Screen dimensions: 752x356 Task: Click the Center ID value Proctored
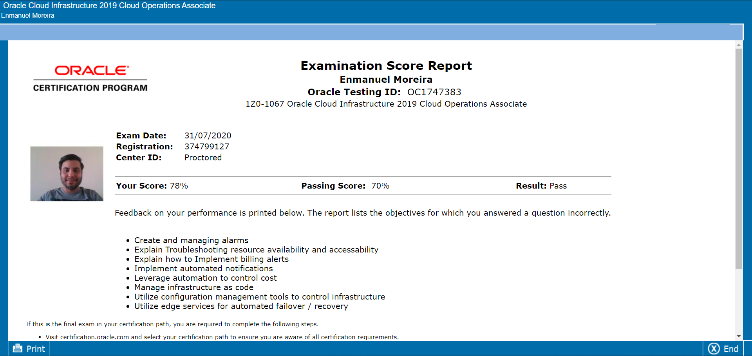point(203,158)
